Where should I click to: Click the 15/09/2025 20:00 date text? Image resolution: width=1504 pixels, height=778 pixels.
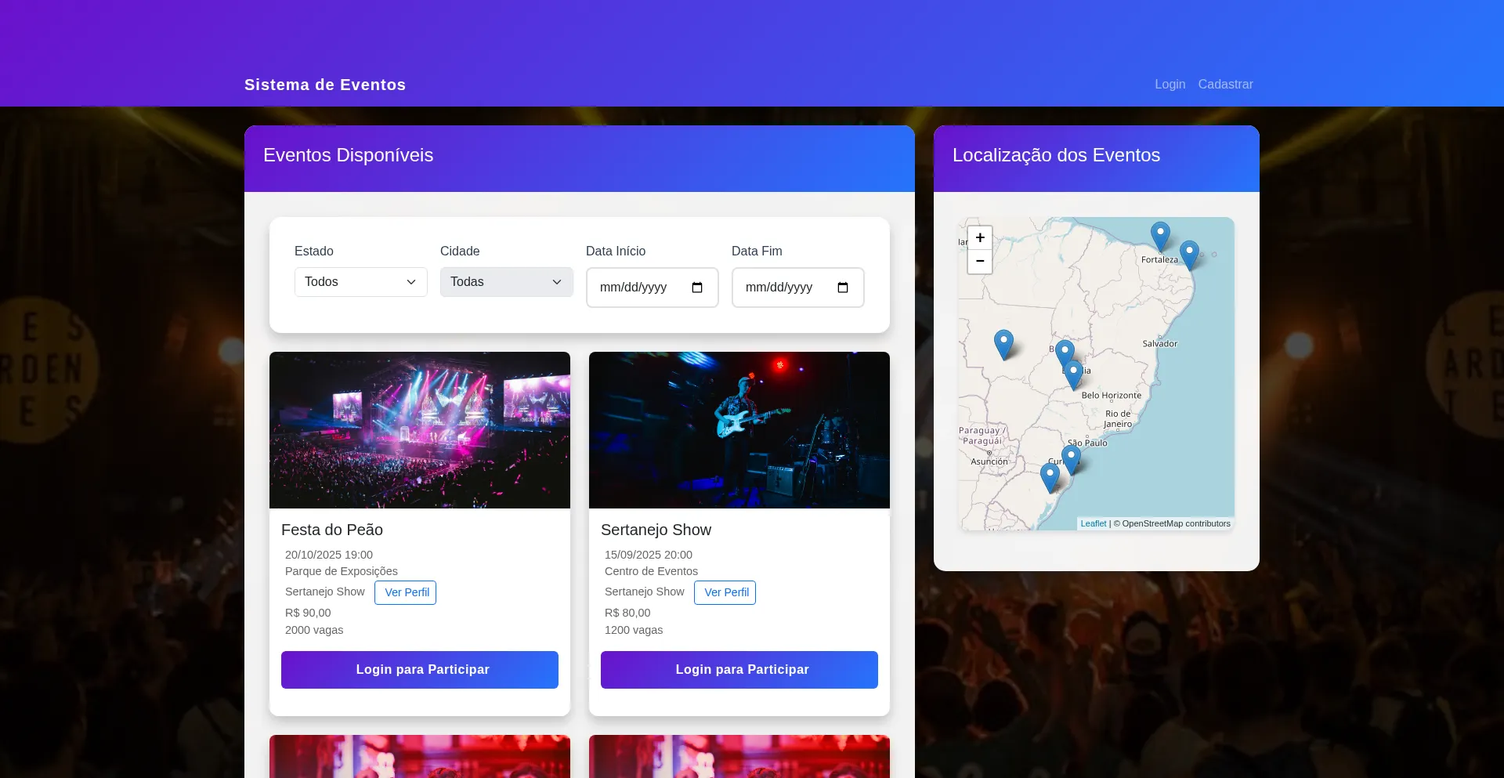coord(649,555)
